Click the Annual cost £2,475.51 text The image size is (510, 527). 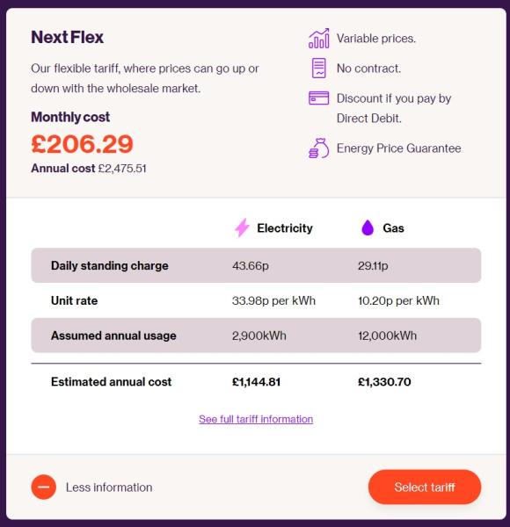[89, 168]
